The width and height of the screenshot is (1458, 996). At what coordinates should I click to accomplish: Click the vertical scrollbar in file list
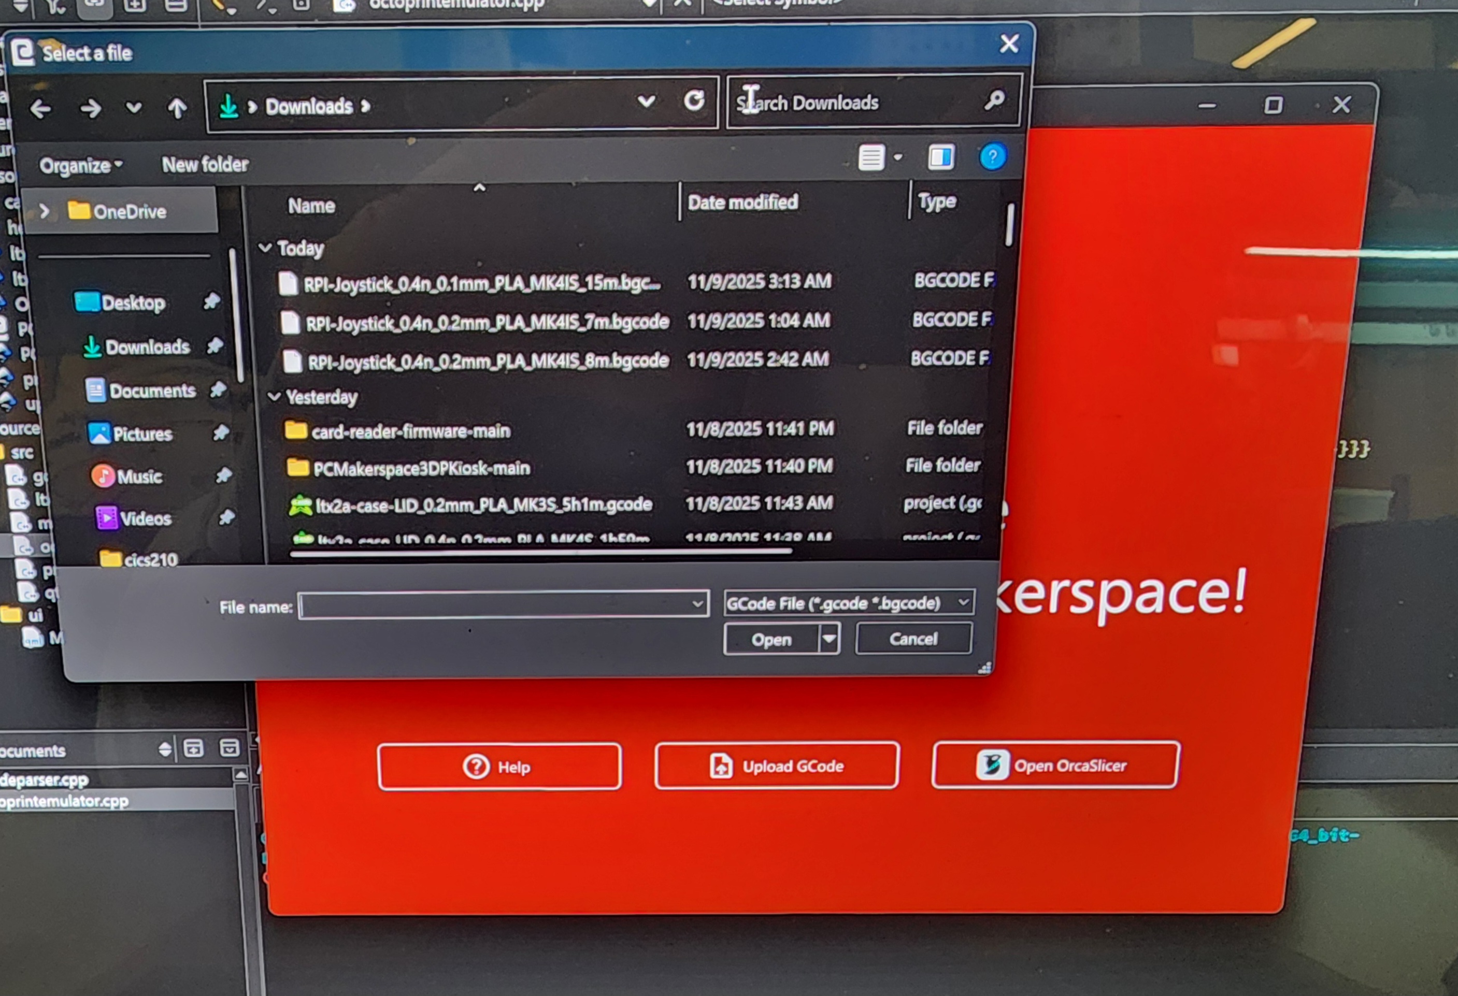point(1009,225)
